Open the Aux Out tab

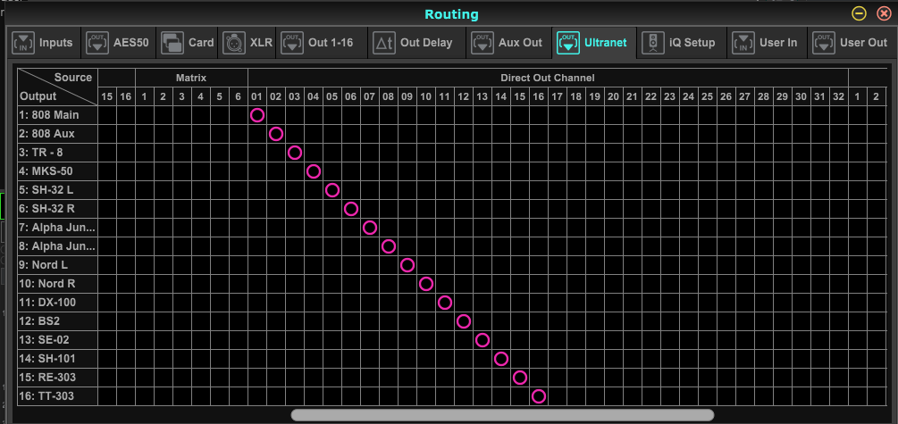coord(508,43)
